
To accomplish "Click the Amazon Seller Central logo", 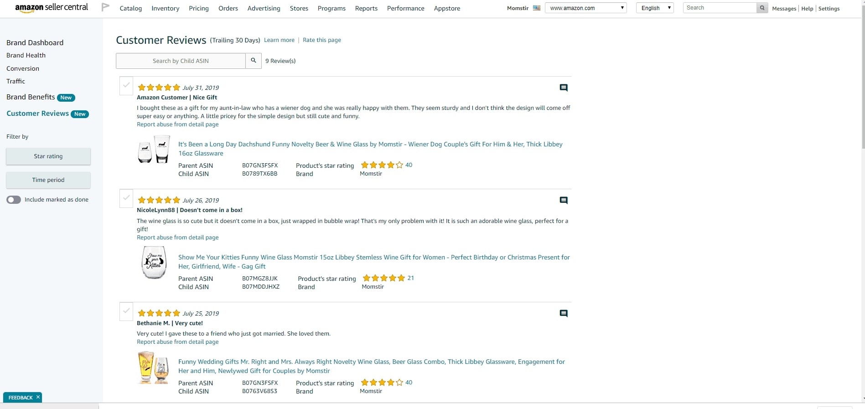I will [52, 8].
